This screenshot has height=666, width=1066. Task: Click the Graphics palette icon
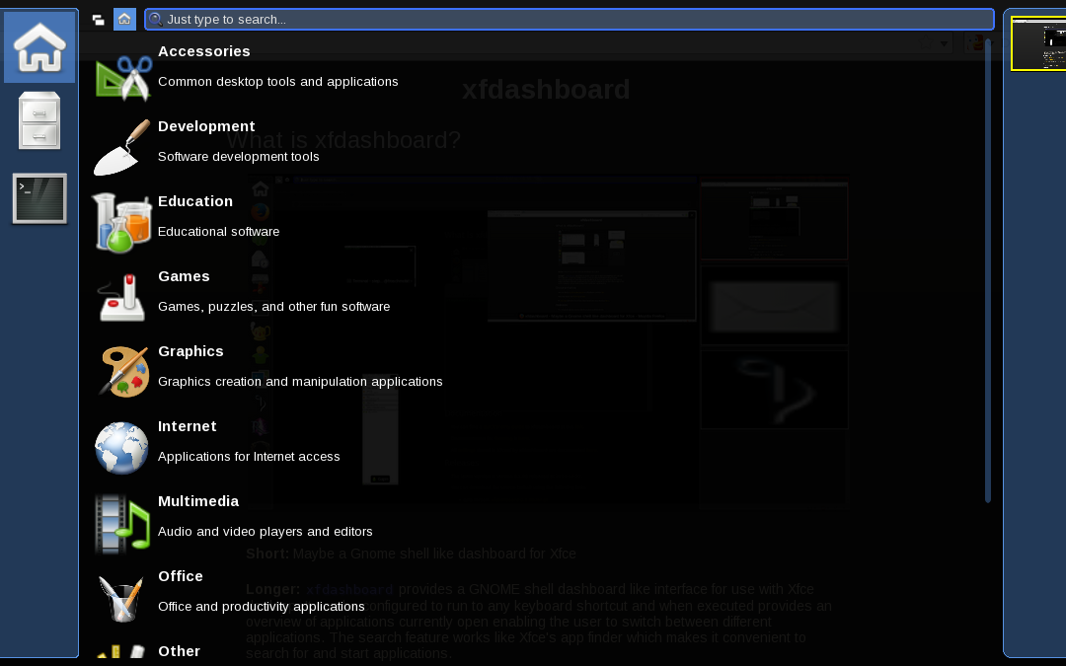[122, 373]
